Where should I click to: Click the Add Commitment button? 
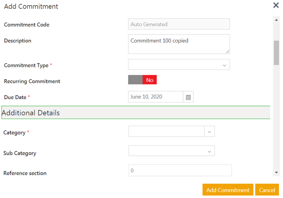228,190
